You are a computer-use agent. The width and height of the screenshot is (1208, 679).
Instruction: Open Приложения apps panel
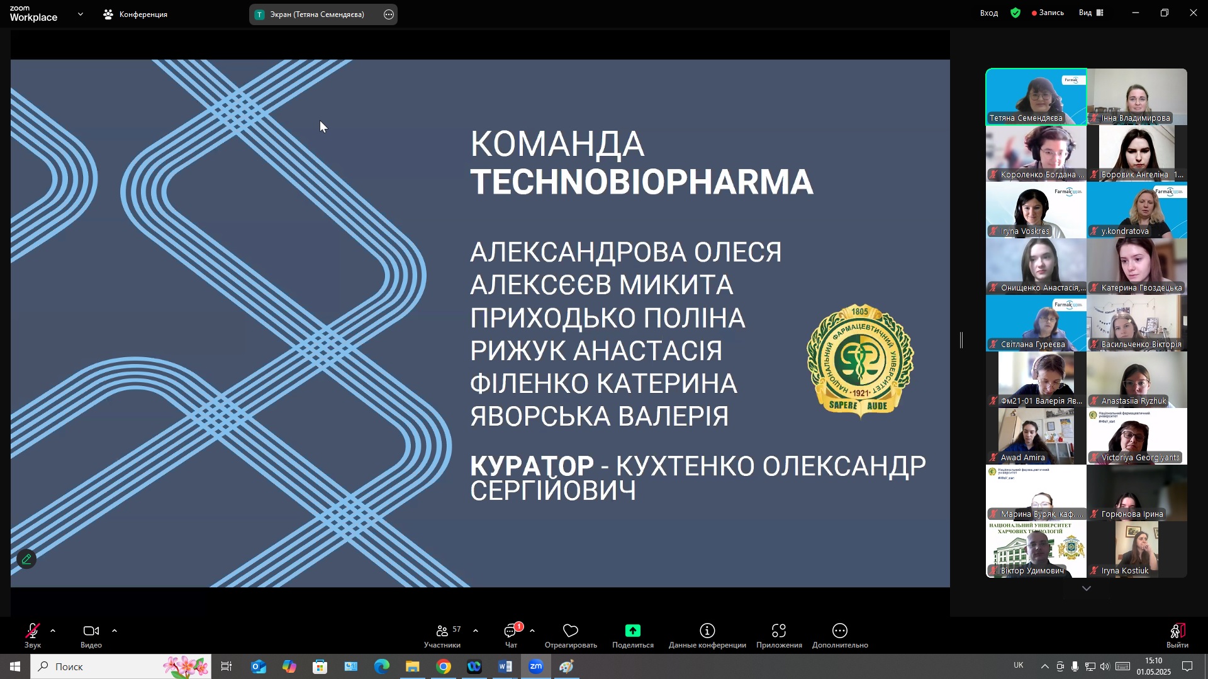tap(779, 636)
